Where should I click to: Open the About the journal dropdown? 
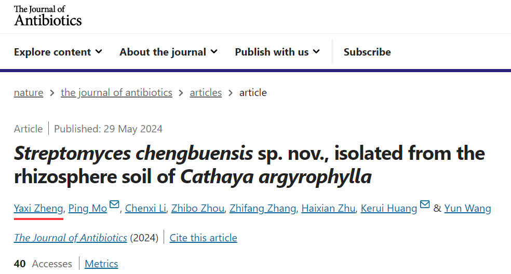(x=168, y=52)
